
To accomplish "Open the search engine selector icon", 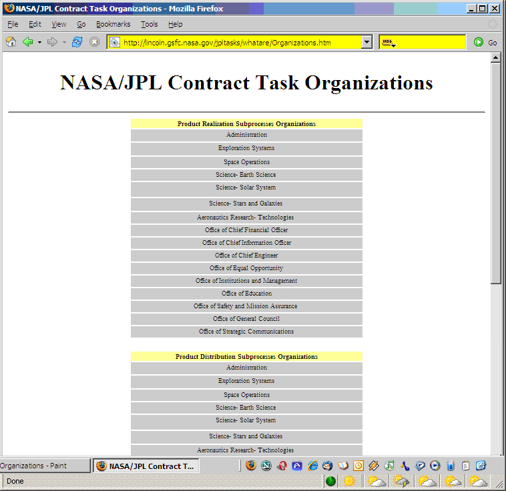I will [x=389, y=43].
